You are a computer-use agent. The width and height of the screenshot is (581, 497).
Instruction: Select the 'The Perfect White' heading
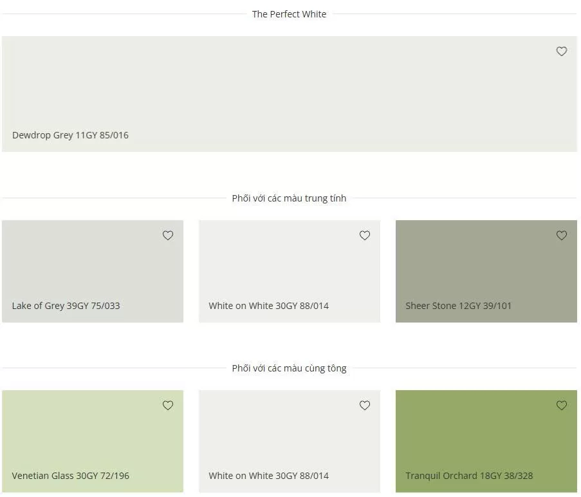[x=290, y=14]
